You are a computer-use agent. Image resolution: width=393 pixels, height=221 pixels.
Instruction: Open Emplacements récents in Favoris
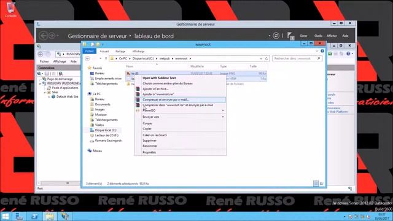(x=108, y=79)
